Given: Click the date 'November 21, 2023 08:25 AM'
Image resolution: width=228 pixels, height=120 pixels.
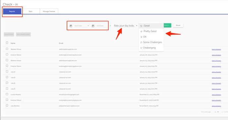Looking at the screenshot, I should [x=149, y=95].
